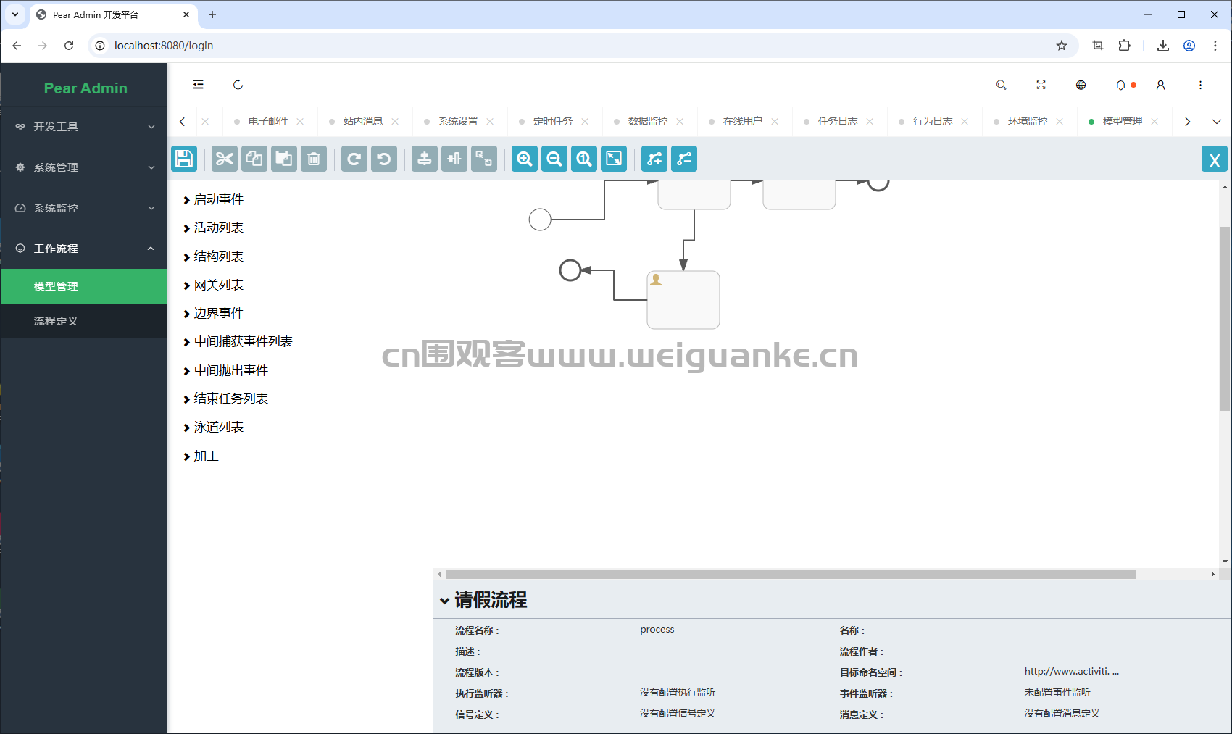Open the tab list dropdown chevron

[x=1217, y=122]
